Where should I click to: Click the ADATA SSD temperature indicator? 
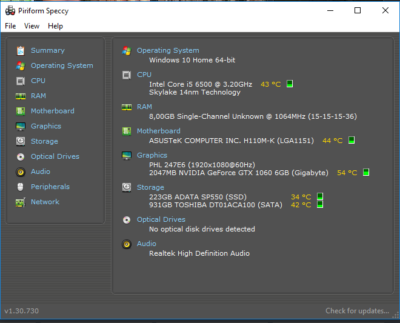[320, 196]
